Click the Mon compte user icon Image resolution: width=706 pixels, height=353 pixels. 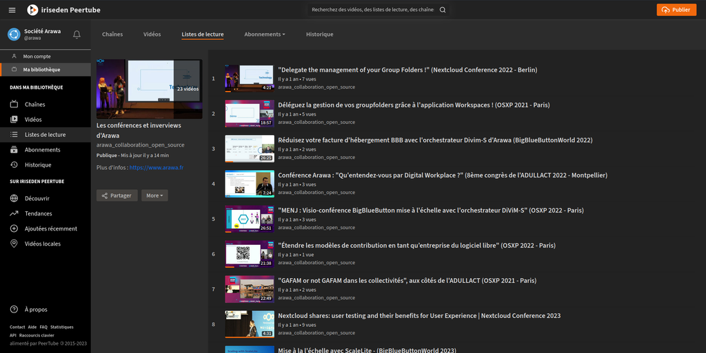coord(14,56)
